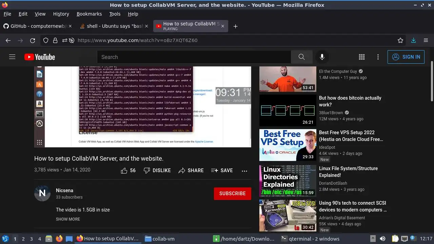Viewport: 434px width, 244px height.
Task: Expand description with SHOW MORE
Action: [68, 219]
